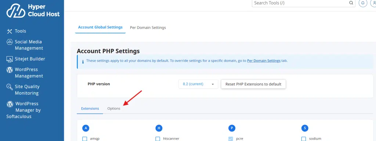Click the PHP version label

coord(99,84)
